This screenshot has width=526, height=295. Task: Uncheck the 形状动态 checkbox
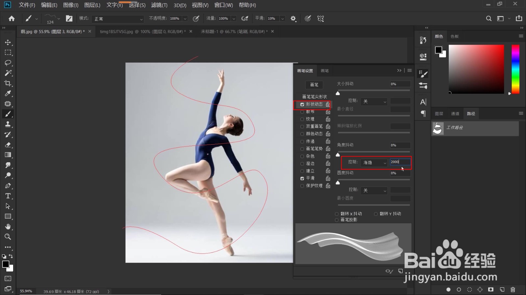point(302,104)
